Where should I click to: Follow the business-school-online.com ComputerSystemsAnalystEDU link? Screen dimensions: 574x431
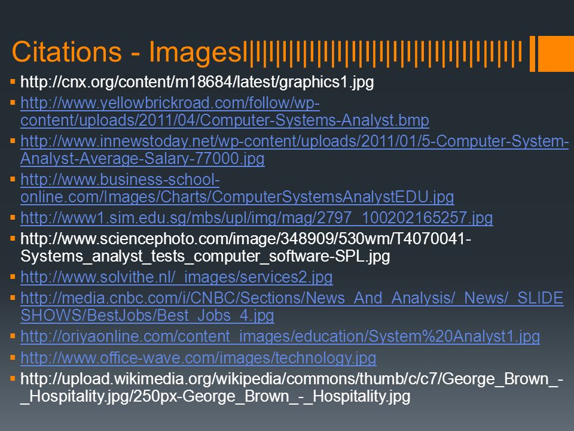(x=237, y=188)
